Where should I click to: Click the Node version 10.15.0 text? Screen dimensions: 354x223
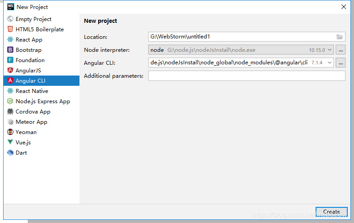[x=317, y=50]
